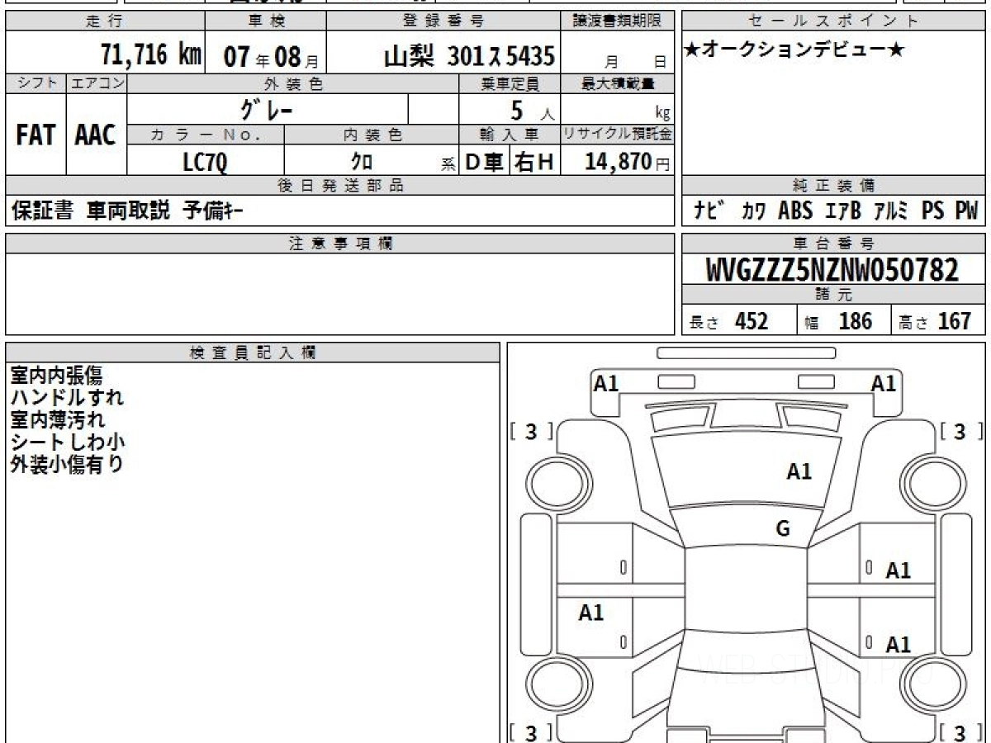Click the カラーNo. header
The image size is (991, 743).
click(206, 134)
